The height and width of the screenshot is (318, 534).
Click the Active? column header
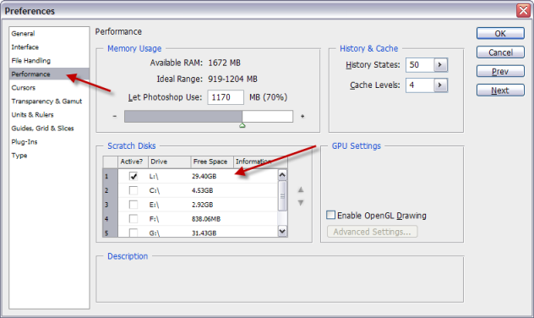pyautogui.click(x=133, y=162)
